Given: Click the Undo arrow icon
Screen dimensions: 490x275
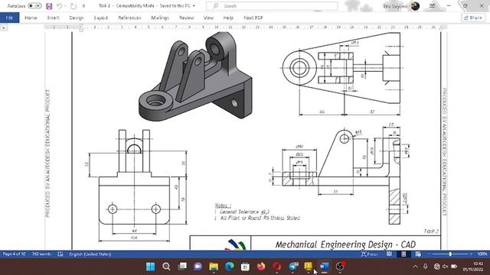Looking at the screenshot, I should coord(60,6).
